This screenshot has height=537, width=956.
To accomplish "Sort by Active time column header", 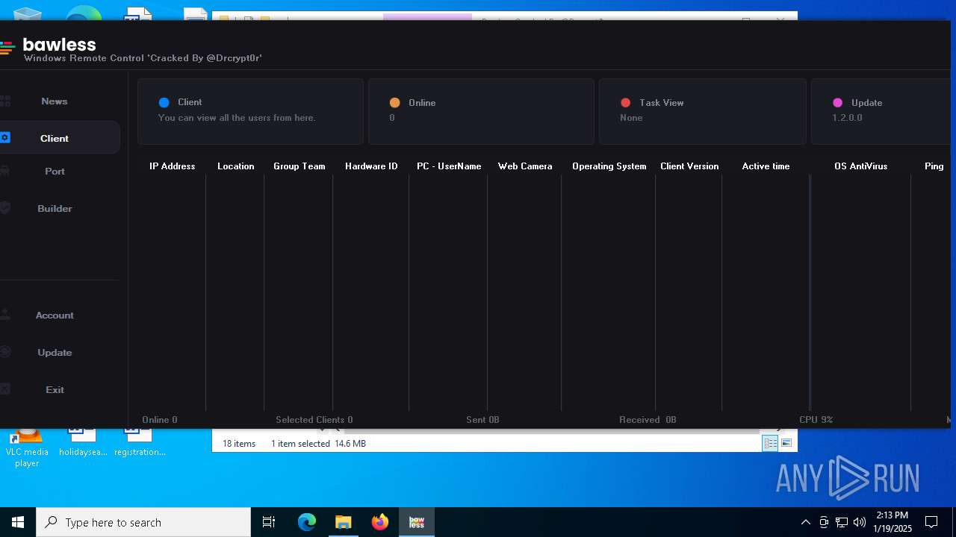I will (x=766, y=166).
